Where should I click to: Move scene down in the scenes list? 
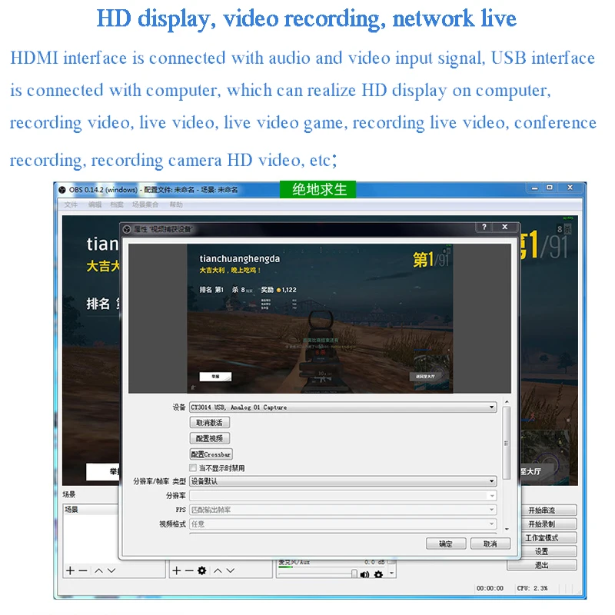(x=111, y=570)
